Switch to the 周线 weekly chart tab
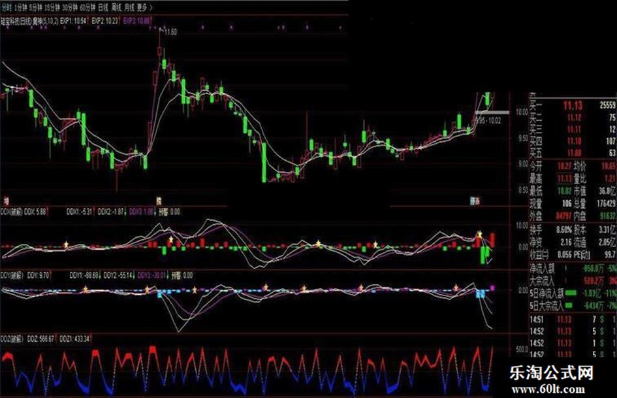This screenshot has height=398, width=617. tap(116, 7)
